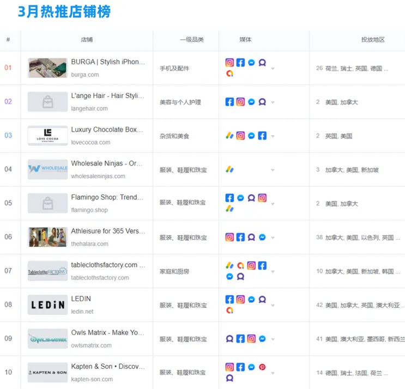Click Love Cocoa logo thumbnail
Viewport: 405px width, 389px height.
(47, 136)
